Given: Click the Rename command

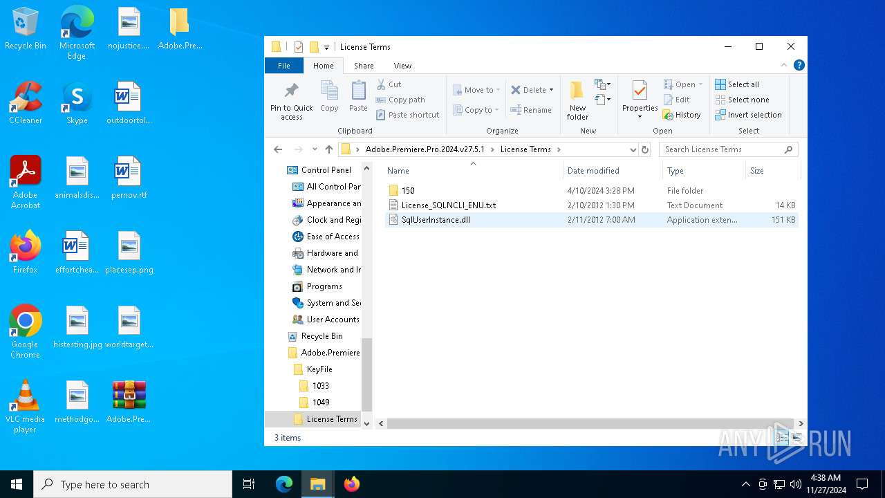Looking at the screenshot, I should (x=531, y=110).
